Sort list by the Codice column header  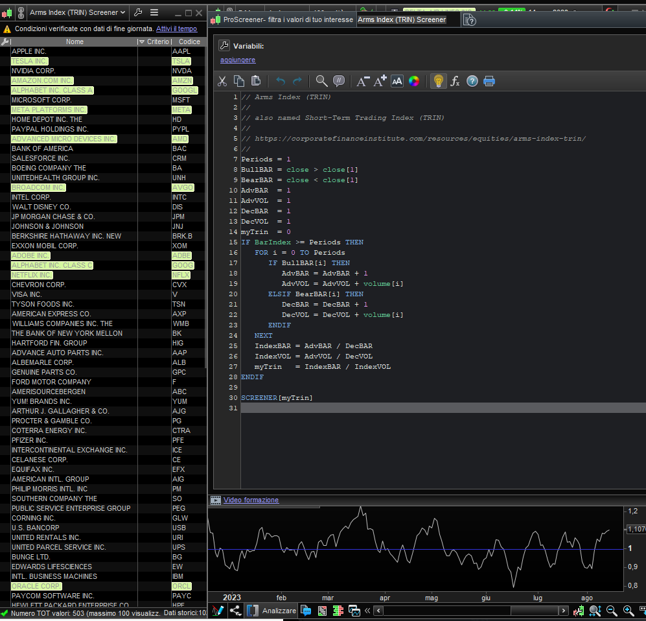click(x=189, y=42)
